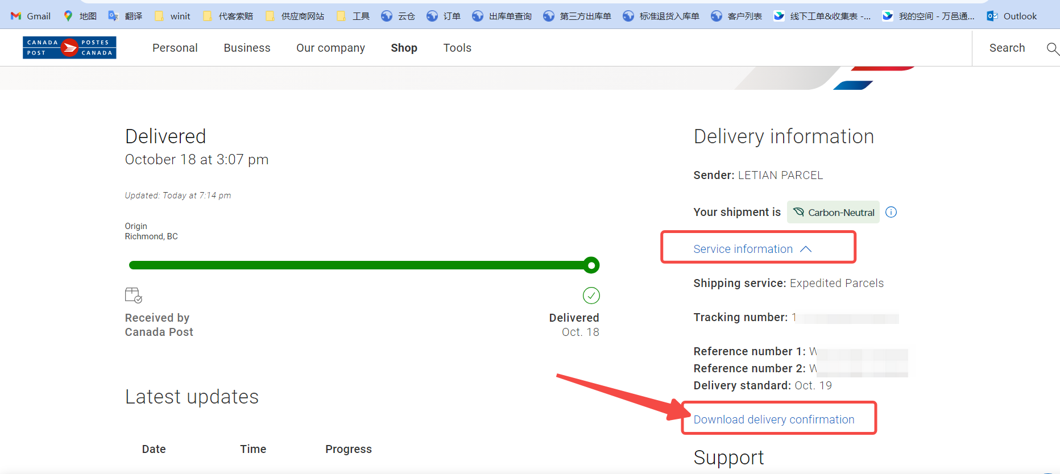The image size is (1060, 474).
Task: Open the Gmail bookmark
Action: click(x=31, y=16)
